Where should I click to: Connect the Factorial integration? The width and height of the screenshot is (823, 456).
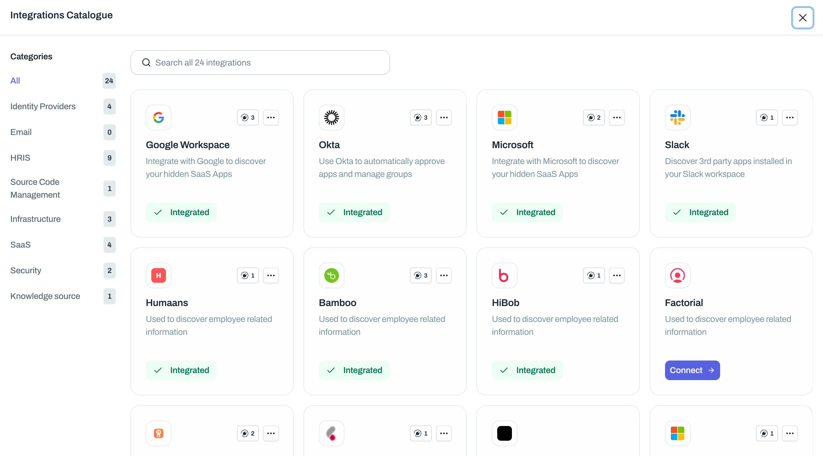[692, 370]
